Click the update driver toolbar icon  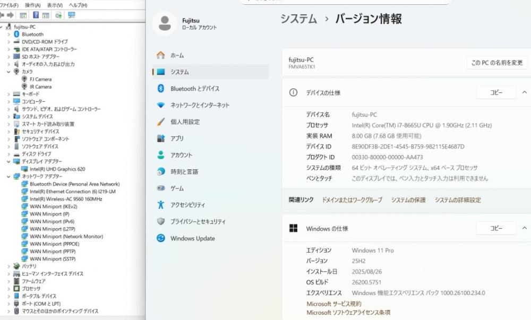click(x=59, y=15)
